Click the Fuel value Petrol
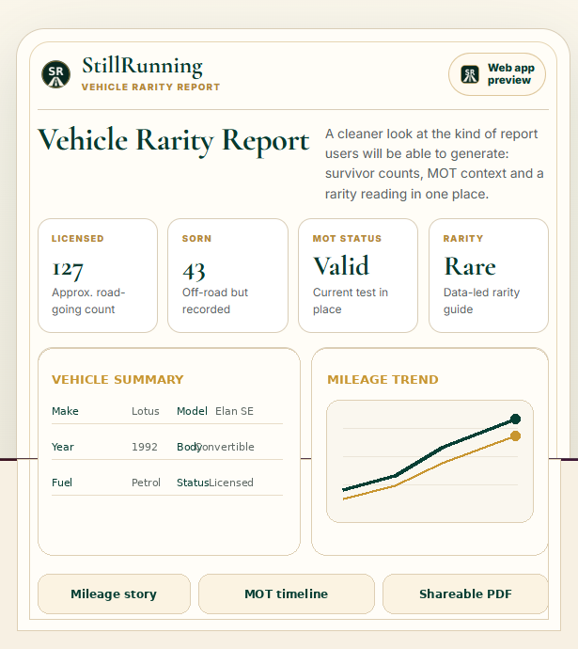Screen dimensions: 578x649 [x=146, y=483]
